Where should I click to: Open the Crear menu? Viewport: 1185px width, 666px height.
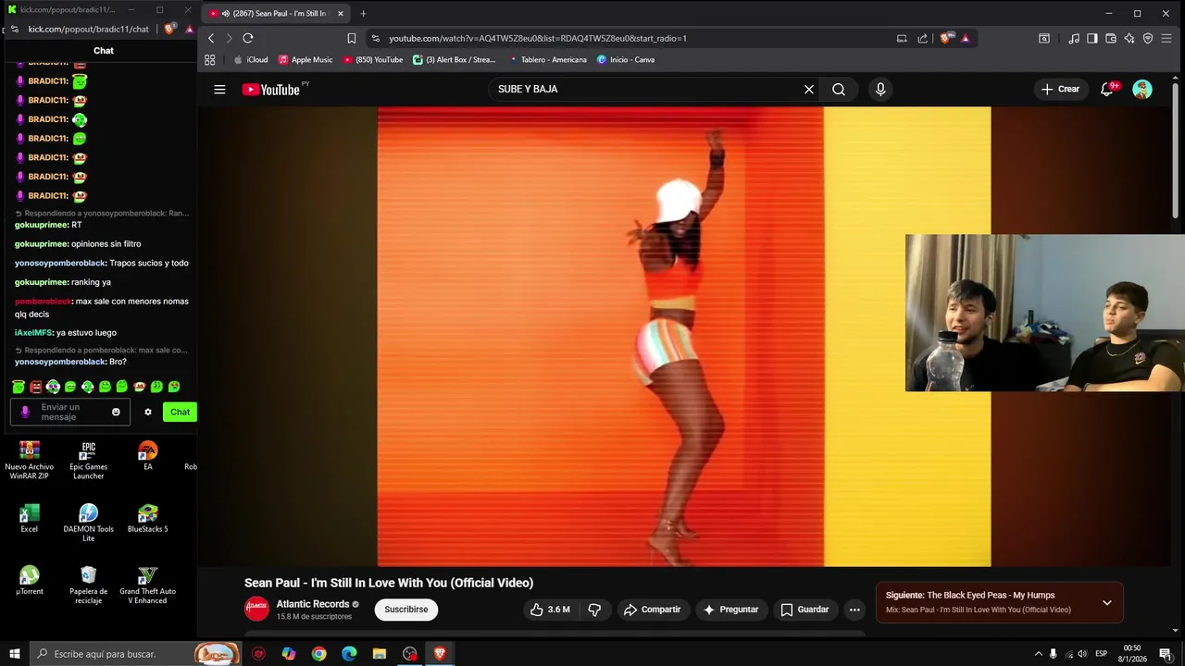[1060, 90]
